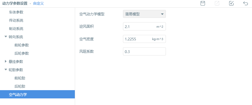The width and height of the screenshot is (252, 105).
Task: Click the 风阻系数 input box
Action: [x=144, y=51]
